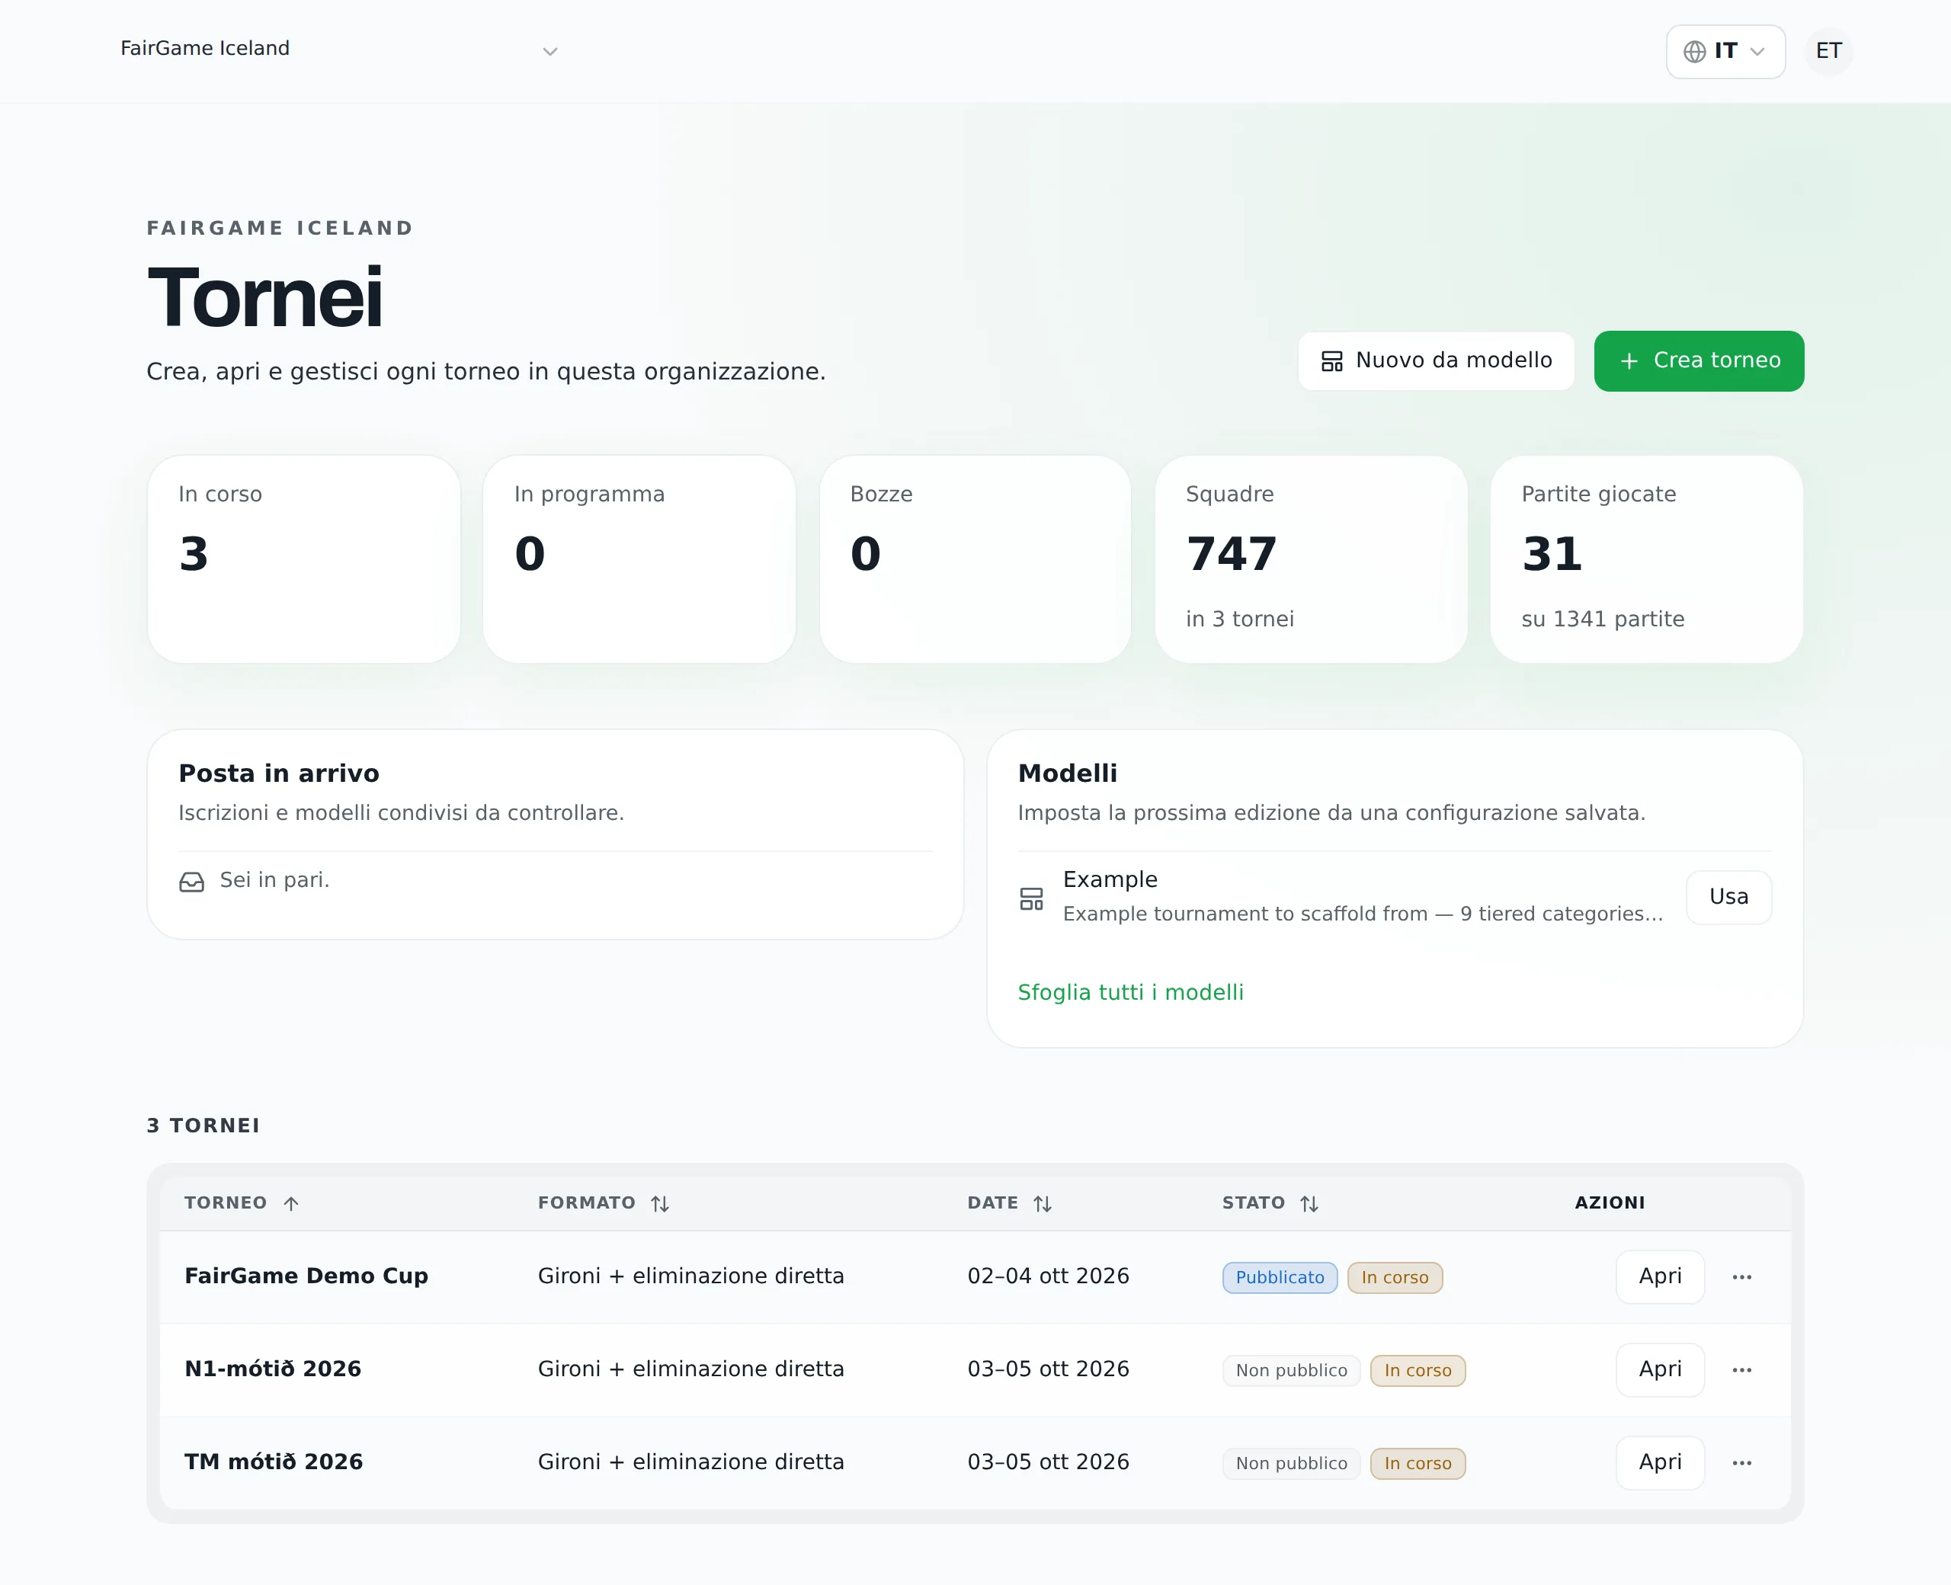
Task: Click the In programma stat card
Action: coord(639,559)
